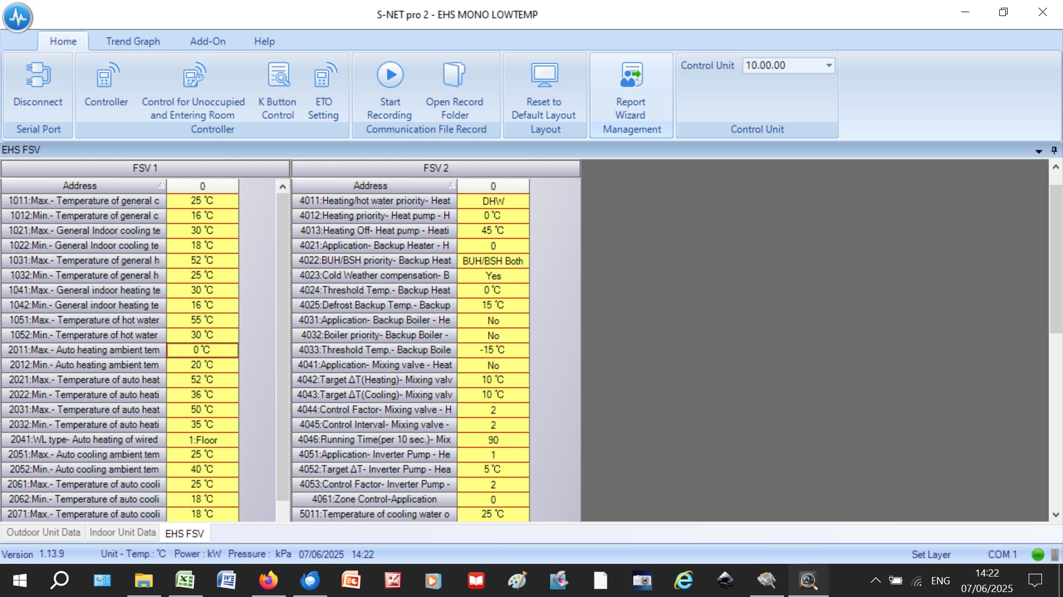The width and height of the screenshot is (1063, 597).
Task: Click FSV 1 list scroll-up arrow
Action: [282, 187]
